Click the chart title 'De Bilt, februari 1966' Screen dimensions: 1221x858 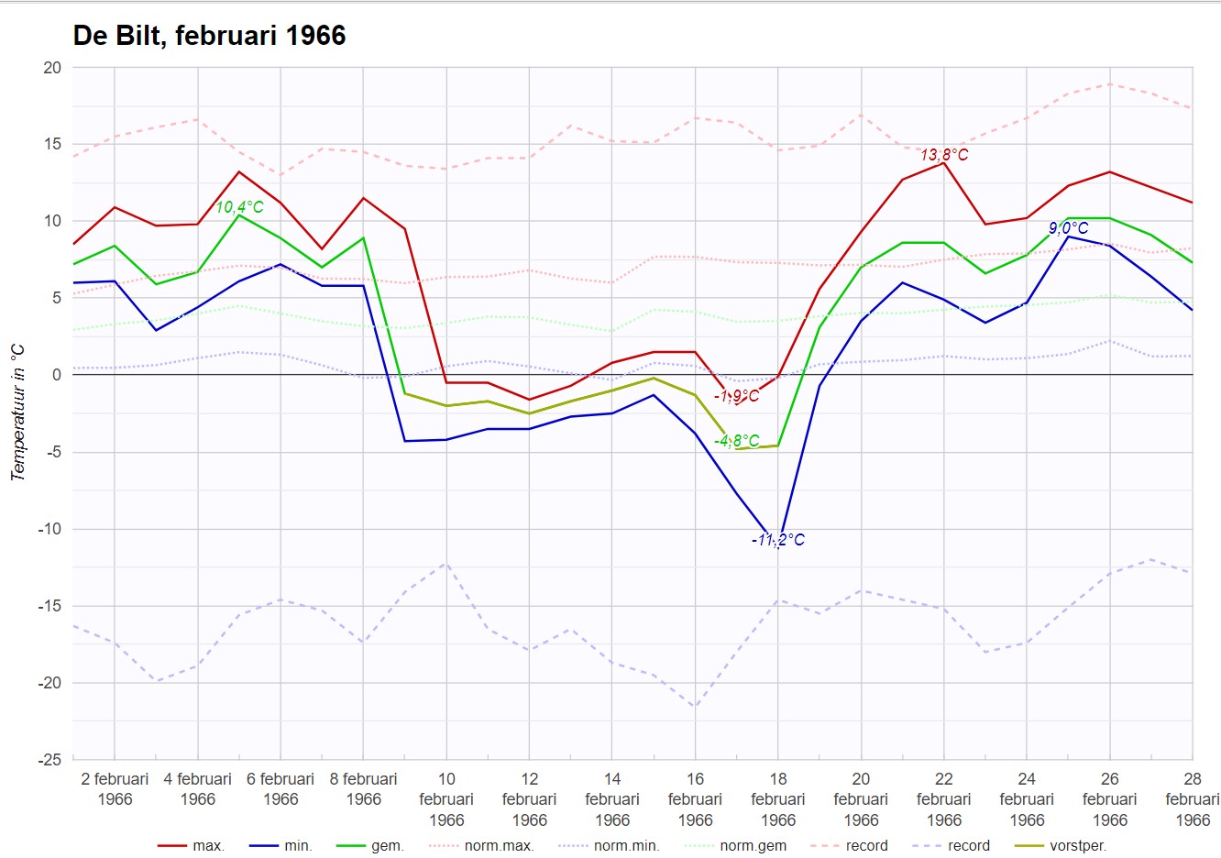tap(209, 36)
